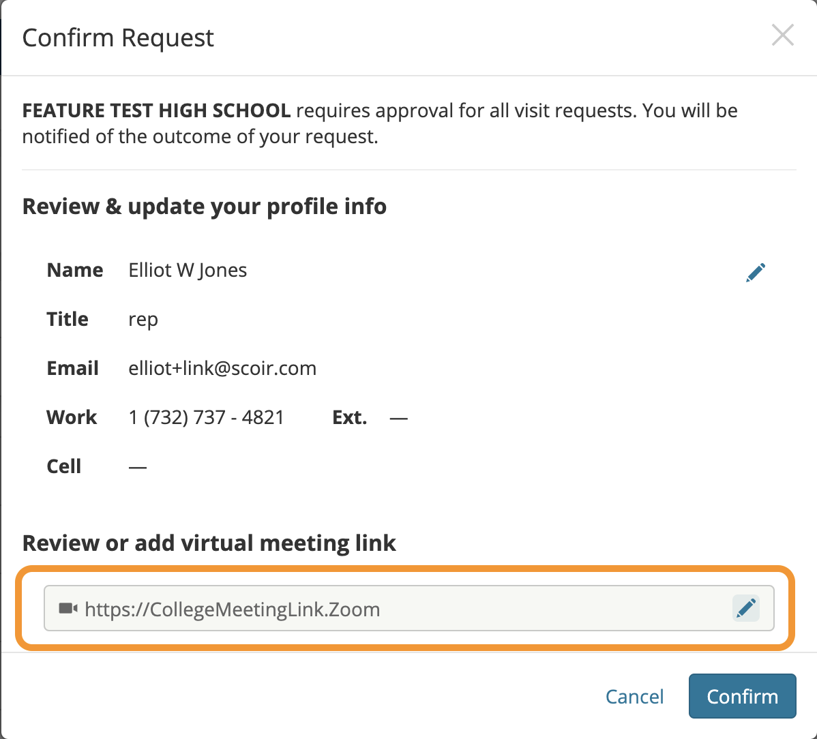
Task: Click the Review & update profile heading
Action: click(x=205, y=207)
